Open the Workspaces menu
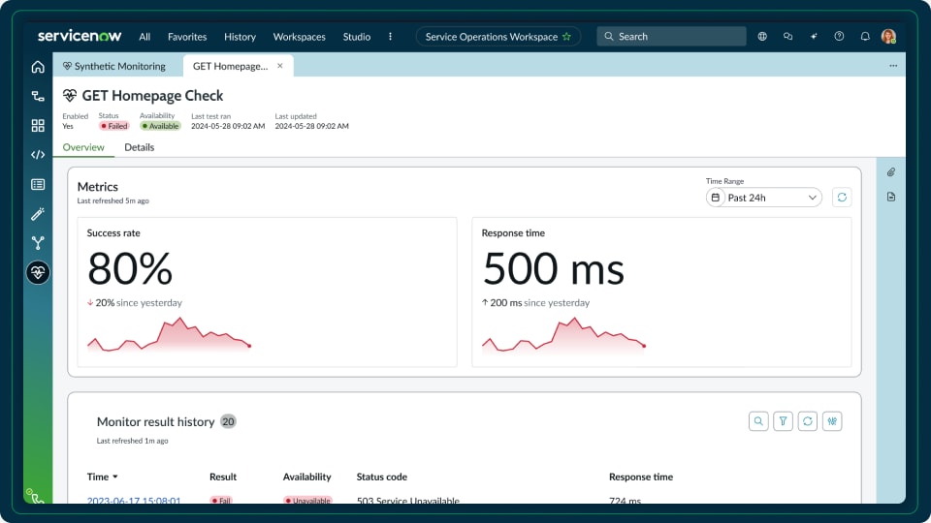The image size is (931, 523). coord(299,37)
